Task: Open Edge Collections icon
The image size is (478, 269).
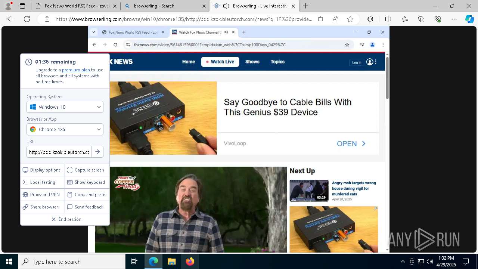Action: point(421,19)
